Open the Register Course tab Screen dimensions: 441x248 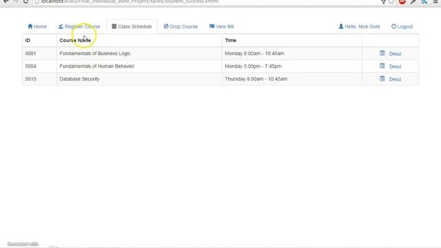tap(79, 26)
